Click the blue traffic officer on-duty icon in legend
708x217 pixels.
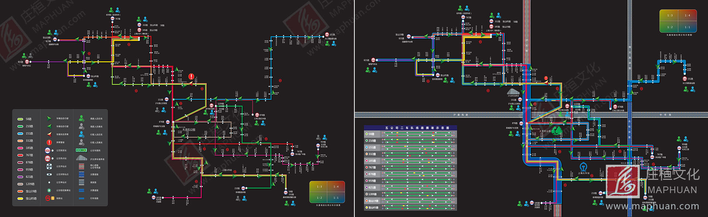click(81, 135)
